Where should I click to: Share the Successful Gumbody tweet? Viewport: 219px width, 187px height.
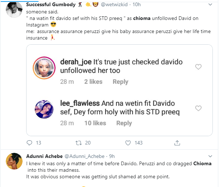177,143
